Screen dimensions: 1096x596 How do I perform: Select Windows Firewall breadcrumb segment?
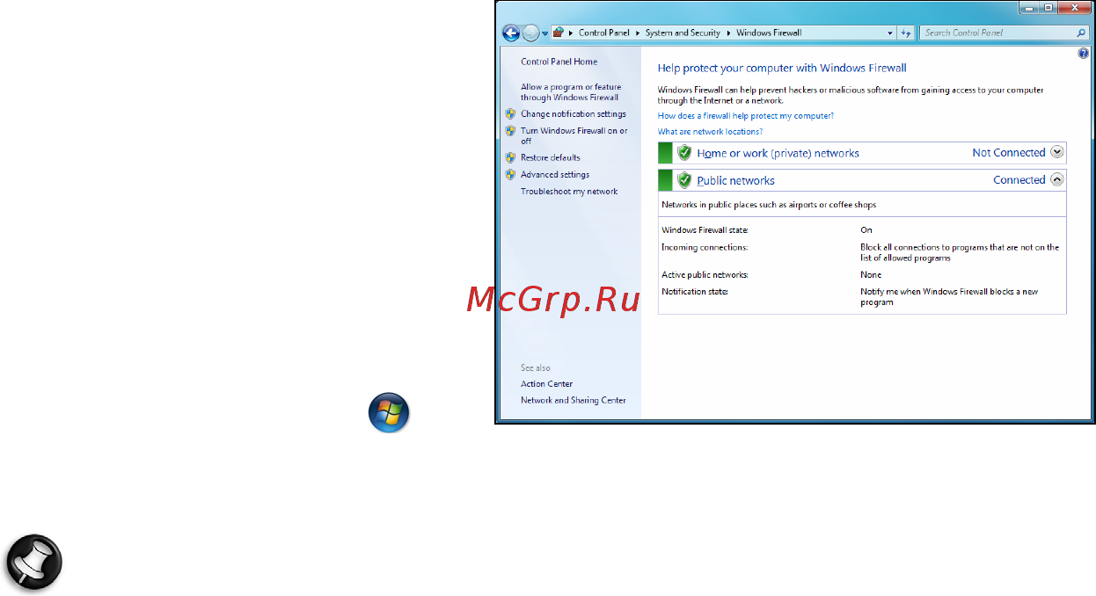pos(769,33)
